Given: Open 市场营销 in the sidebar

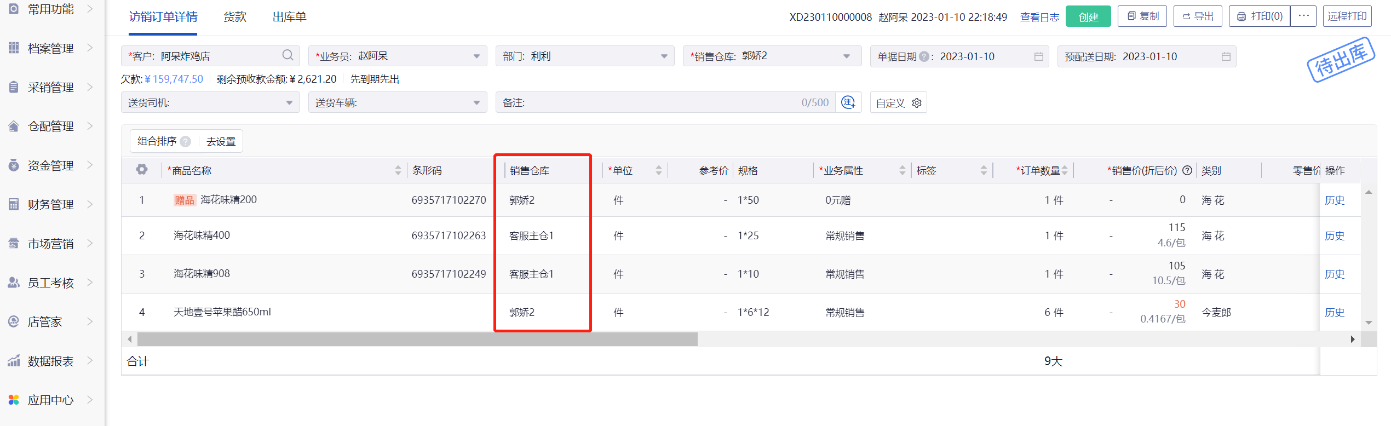Looking at the screenshot, I should pyautogui.click(x=51, y=244).
